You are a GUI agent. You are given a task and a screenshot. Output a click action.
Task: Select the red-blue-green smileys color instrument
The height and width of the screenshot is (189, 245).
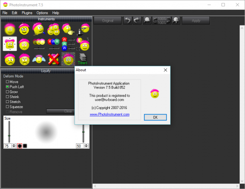tap(53, 44)
